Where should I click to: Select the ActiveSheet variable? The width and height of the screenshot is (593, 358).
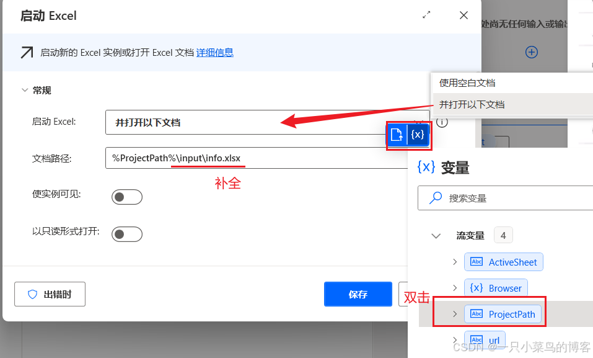point(504,262)
